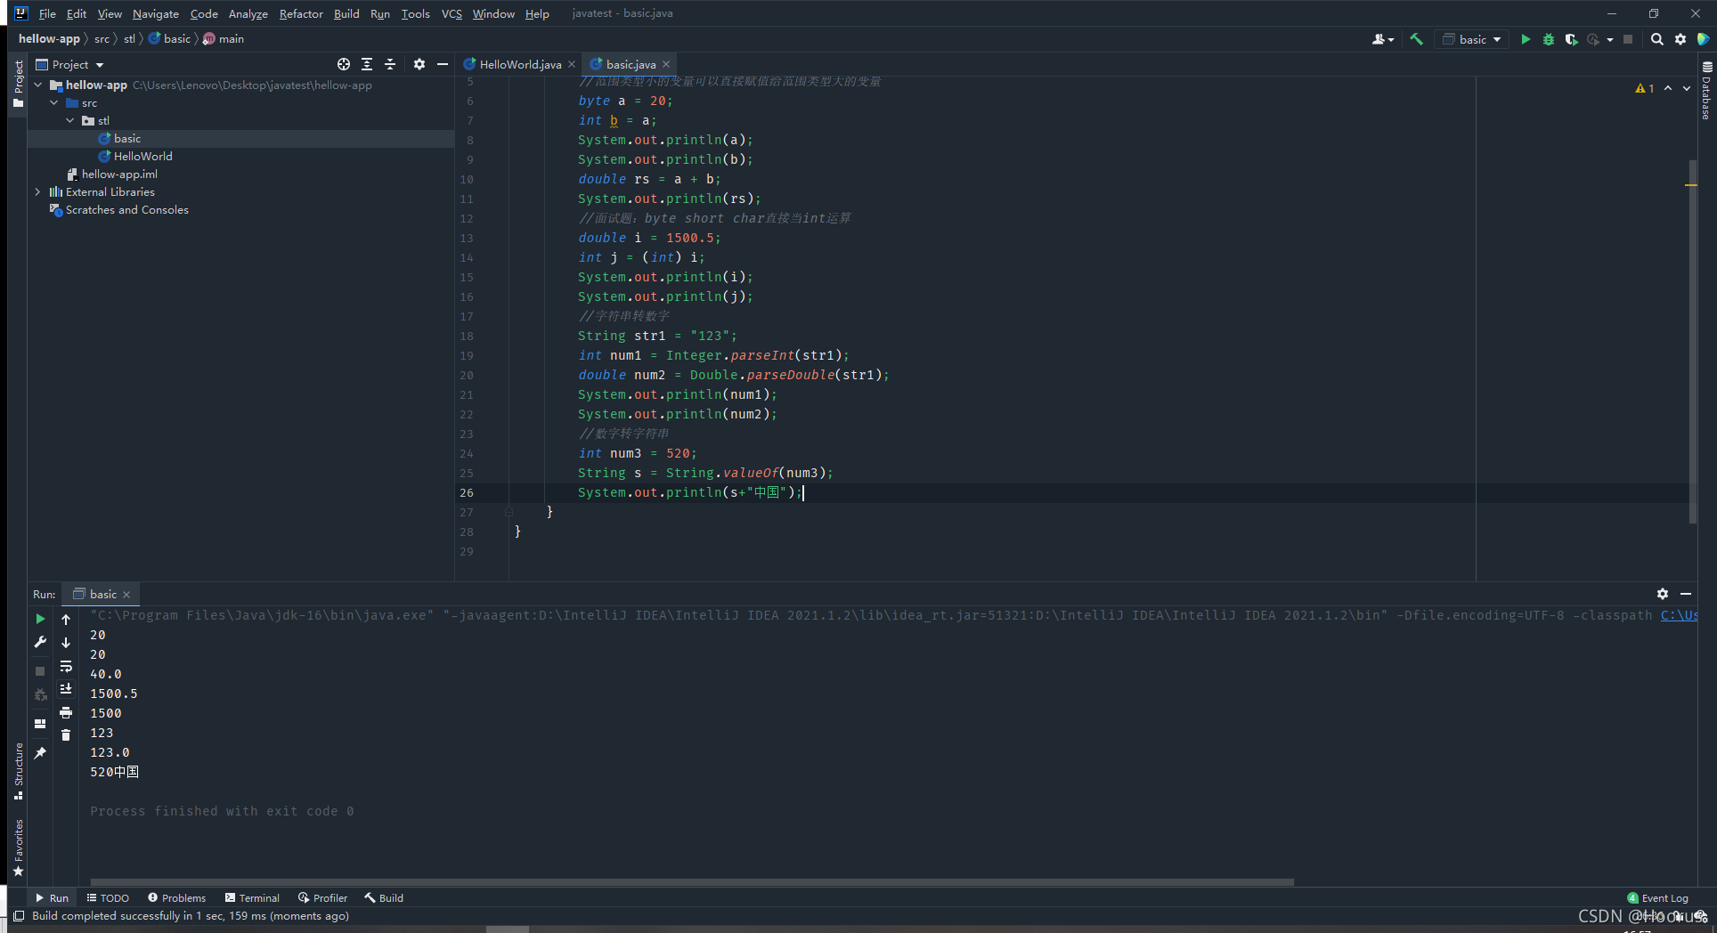Print console output icon
The image size is (1717, 933).
pos(66,712)
